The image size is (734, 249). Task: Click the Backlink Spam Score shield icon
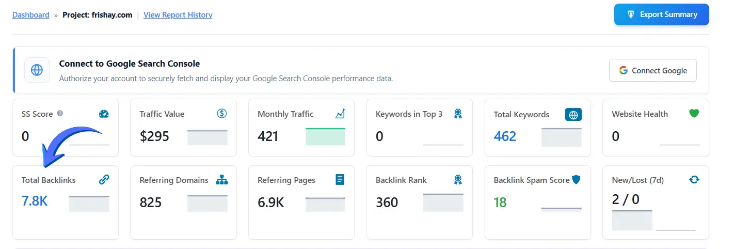tap(576, 180)
